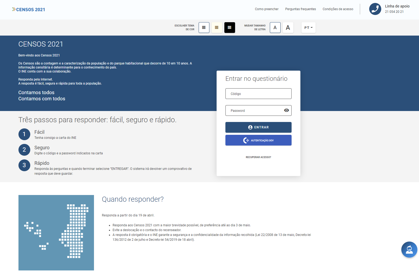The width and height of the screenshot is (419, 279).
Task: Select the cream yellow color theme
Action: coord(217,28)
